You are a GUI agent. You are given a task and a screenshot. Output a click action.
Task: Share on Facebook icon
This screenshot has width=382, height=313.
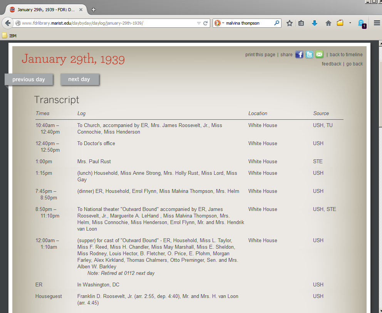[x=299, y=54]
